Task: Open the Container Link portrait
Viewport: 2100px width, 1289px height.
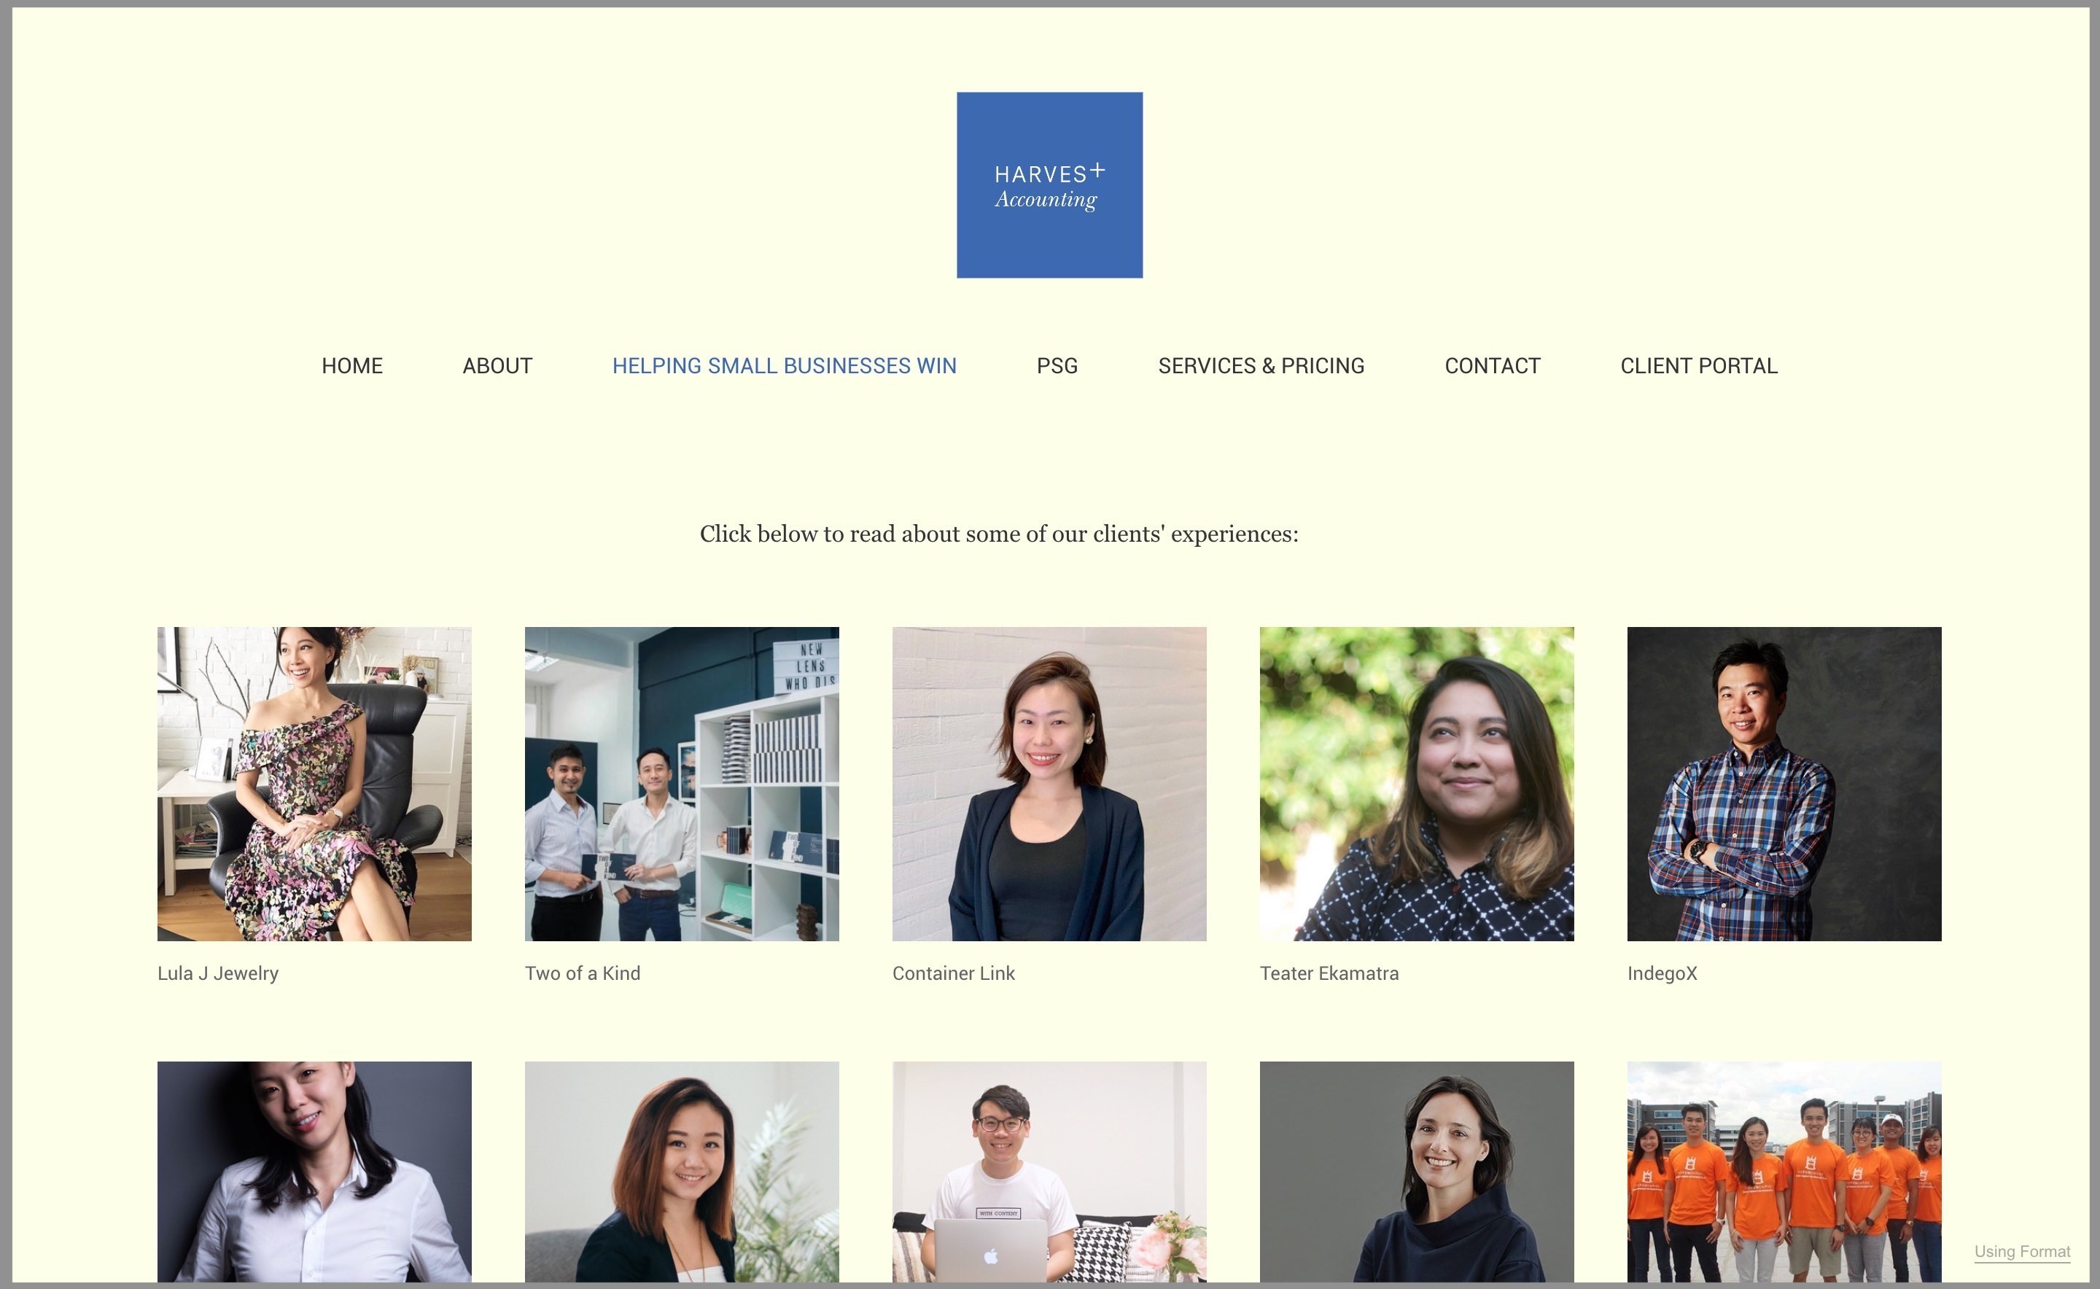Action: pyautogui.click(x=1049, y=784)
